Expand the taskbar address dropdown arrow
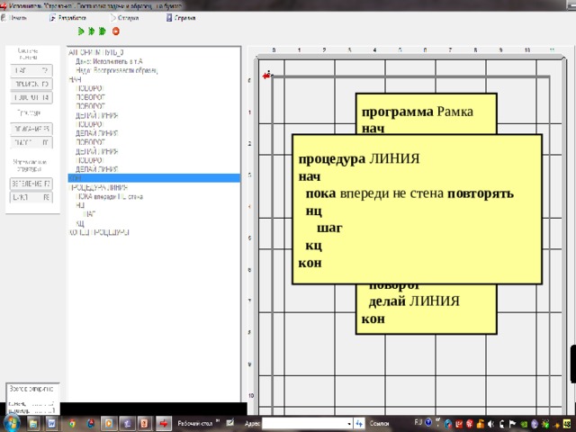This screenshot has width=576, height=432. click(349, 424)
